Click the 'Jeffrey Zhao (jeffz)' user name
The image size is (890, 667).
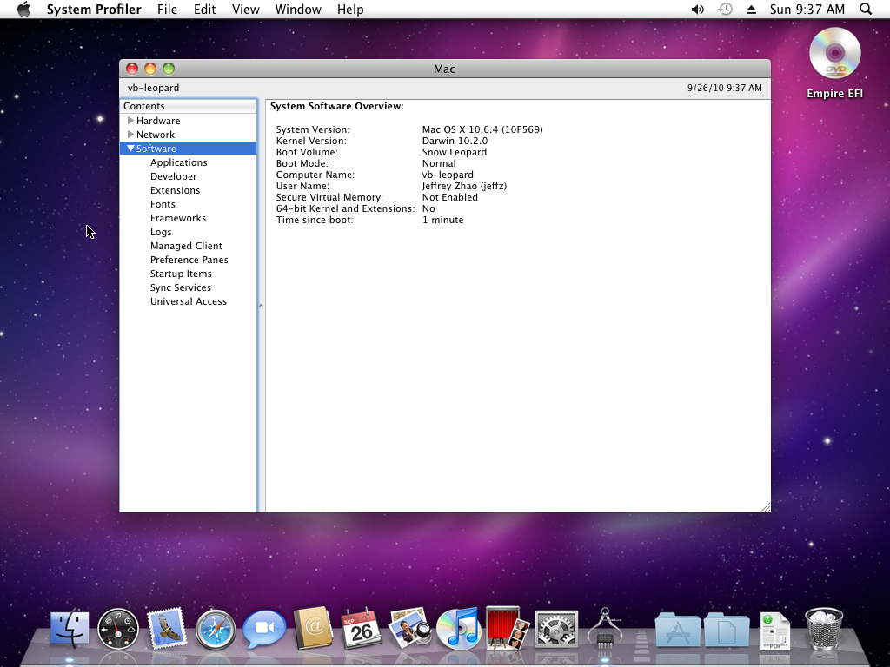(464, 186)
